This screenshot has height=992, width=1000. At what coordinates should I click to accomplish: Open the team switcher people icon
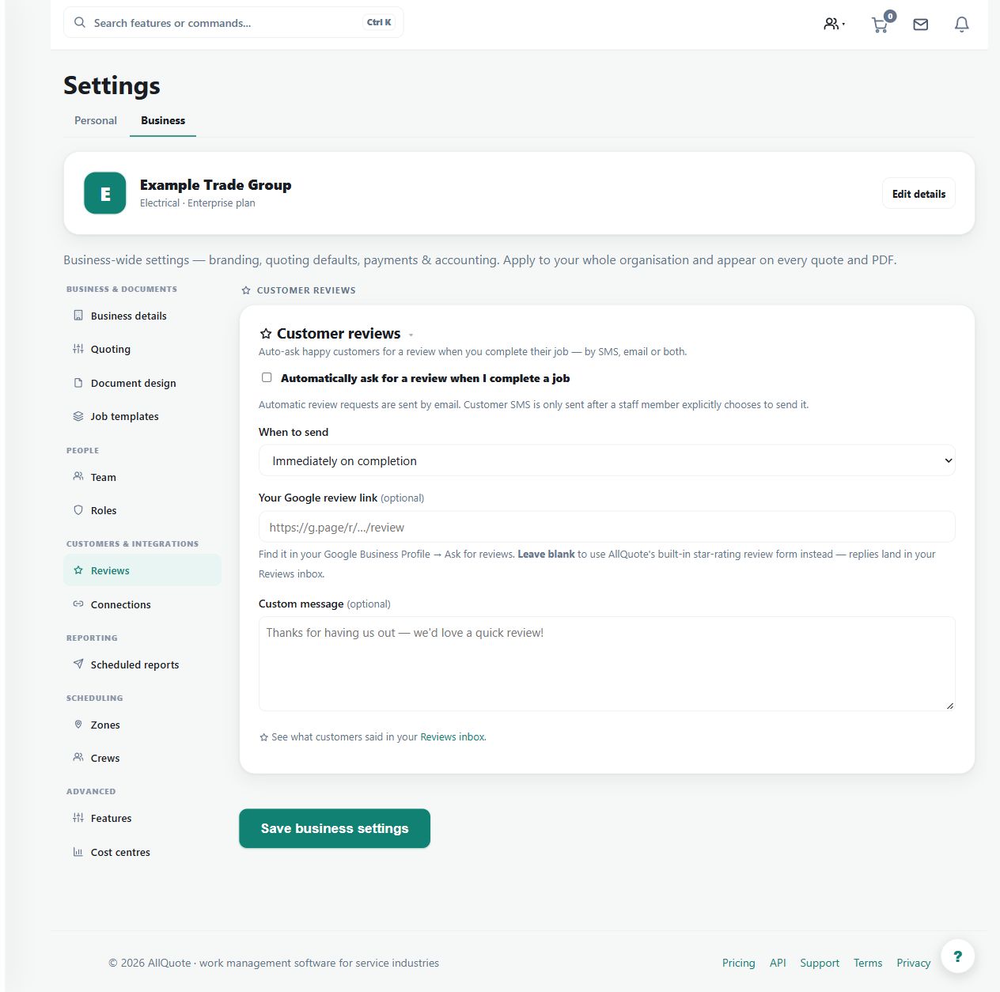coord(834,24)
